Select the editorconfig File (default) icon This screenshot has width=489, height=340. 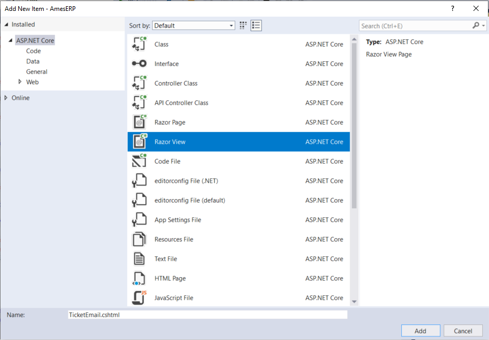139,200
